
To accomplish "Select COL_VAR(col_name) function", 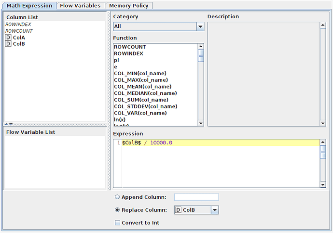I will (140, 113).
